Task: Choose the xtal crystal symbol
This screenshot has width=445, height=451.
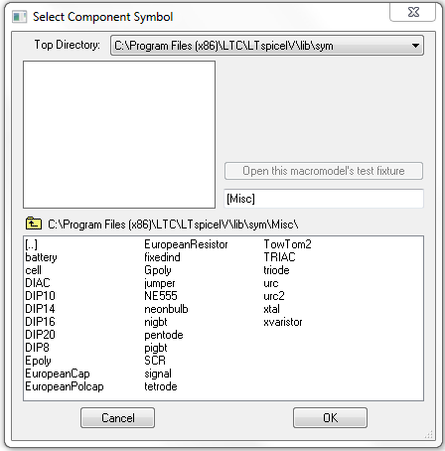Action: (x=271, y=309)
